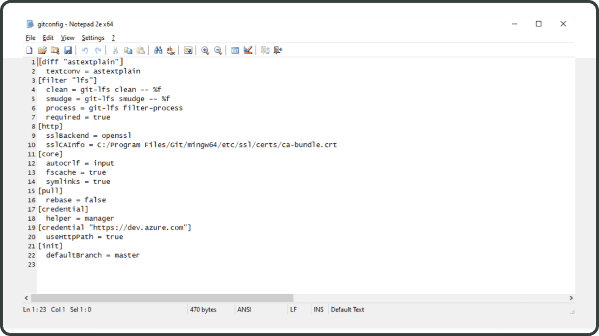Viewport: 599px width, 336px height.
Task: Open the Default Text scheme selector
Action: (348, 309)
